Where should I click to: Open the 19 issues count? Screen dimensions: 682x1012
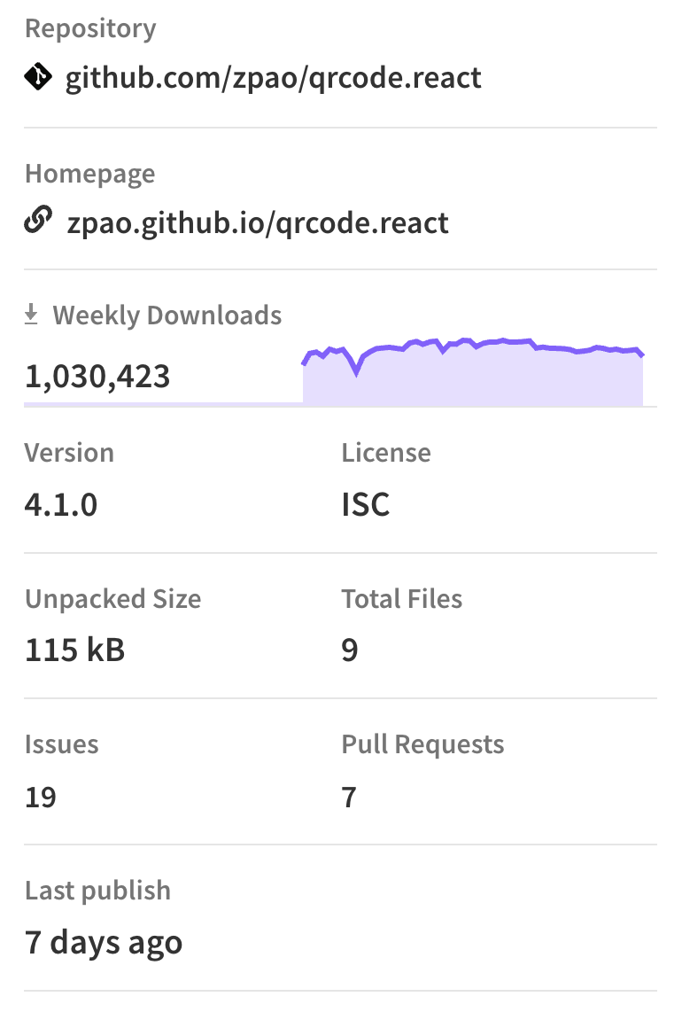41,797
